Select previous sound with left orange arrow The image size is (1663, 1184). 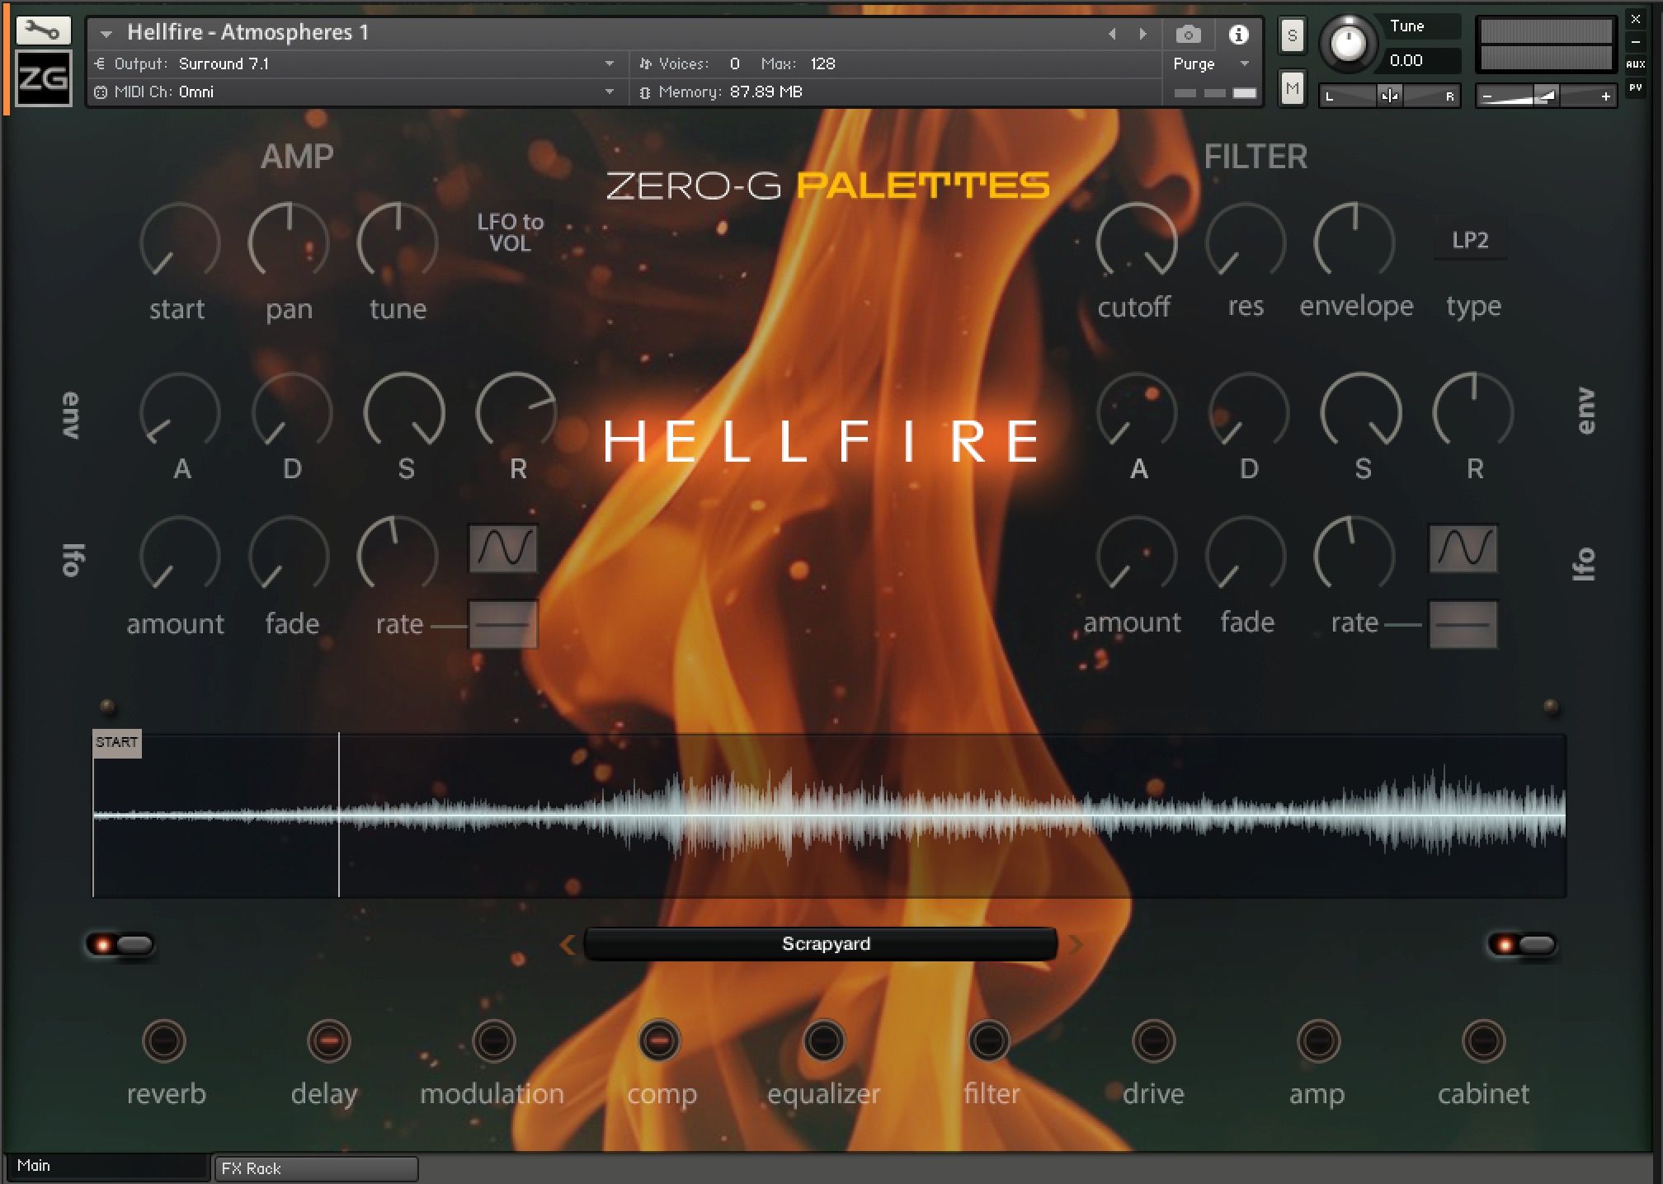568,944
